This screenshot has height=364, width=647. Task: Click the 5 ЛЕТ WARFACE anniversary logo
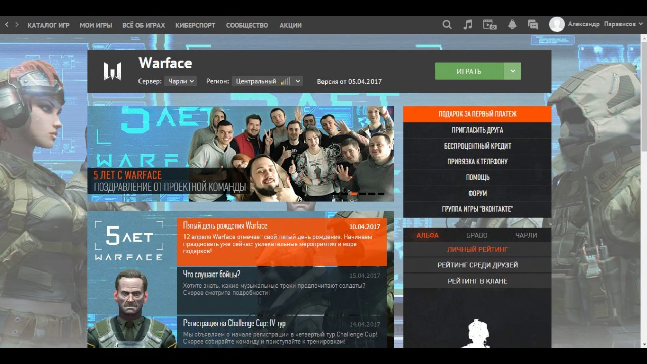tap(129, 241)
